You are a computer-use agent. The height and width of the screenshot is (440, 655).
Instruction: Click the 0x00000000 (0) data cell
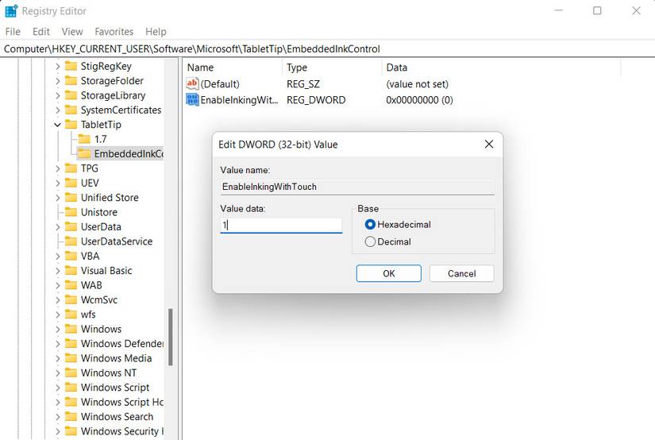pos(419,100)
